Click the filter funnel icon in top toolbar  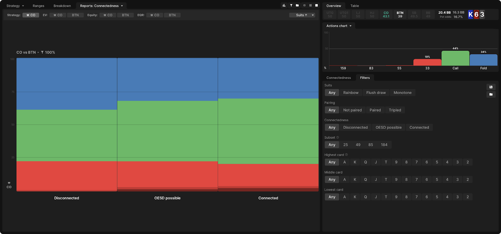291,5
